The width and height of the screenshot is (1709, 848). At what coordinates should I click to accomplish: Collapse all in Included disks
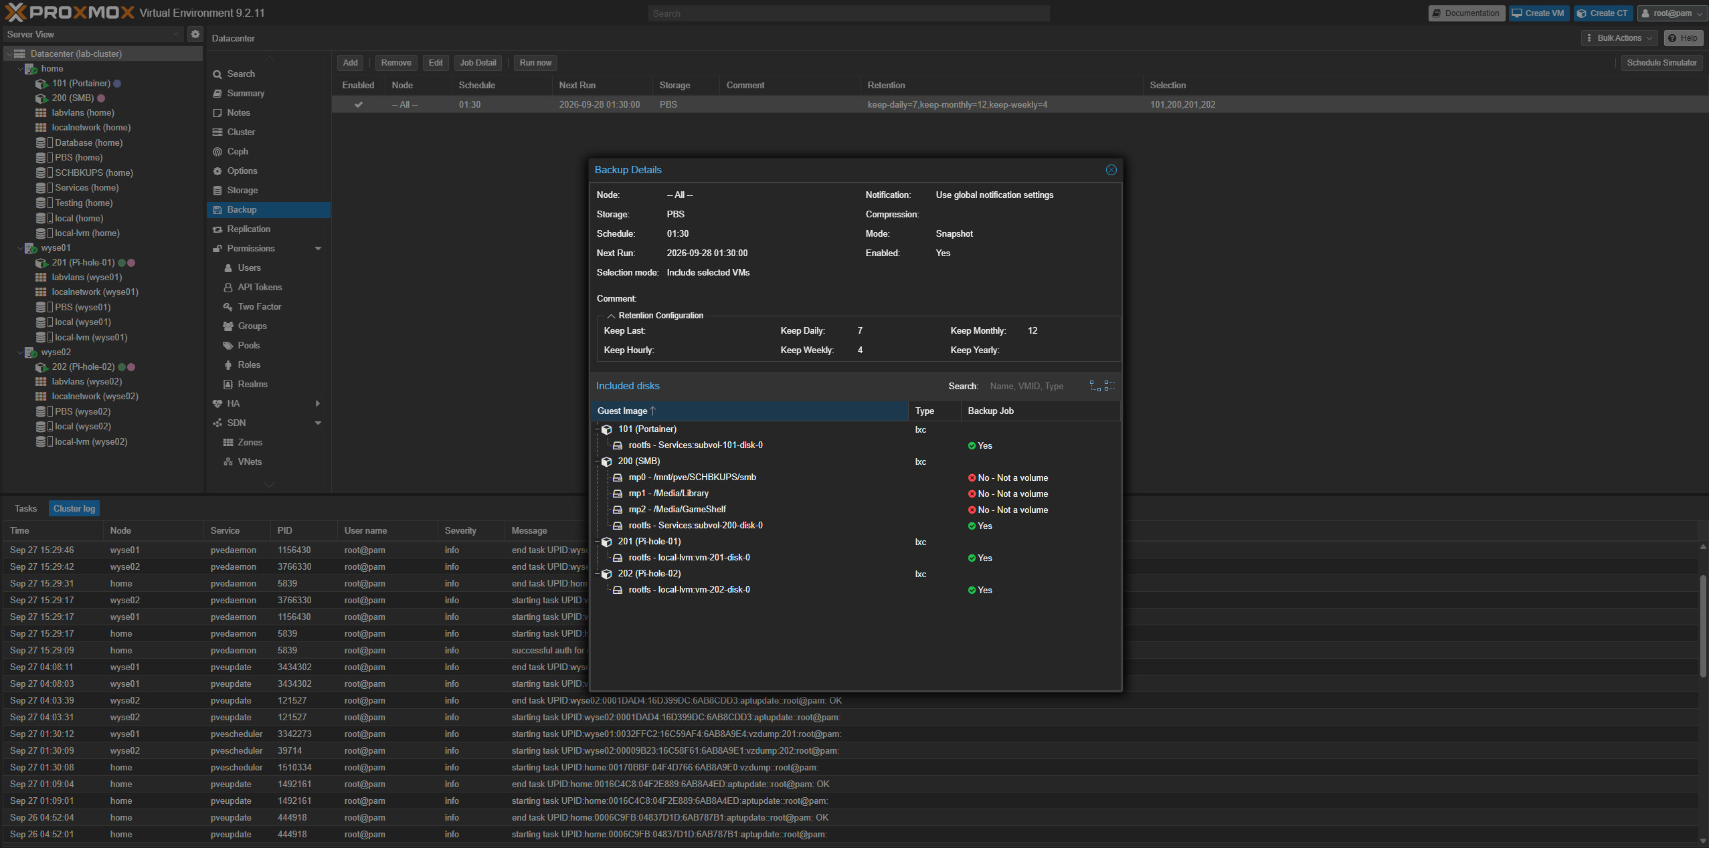[1109, 386]
